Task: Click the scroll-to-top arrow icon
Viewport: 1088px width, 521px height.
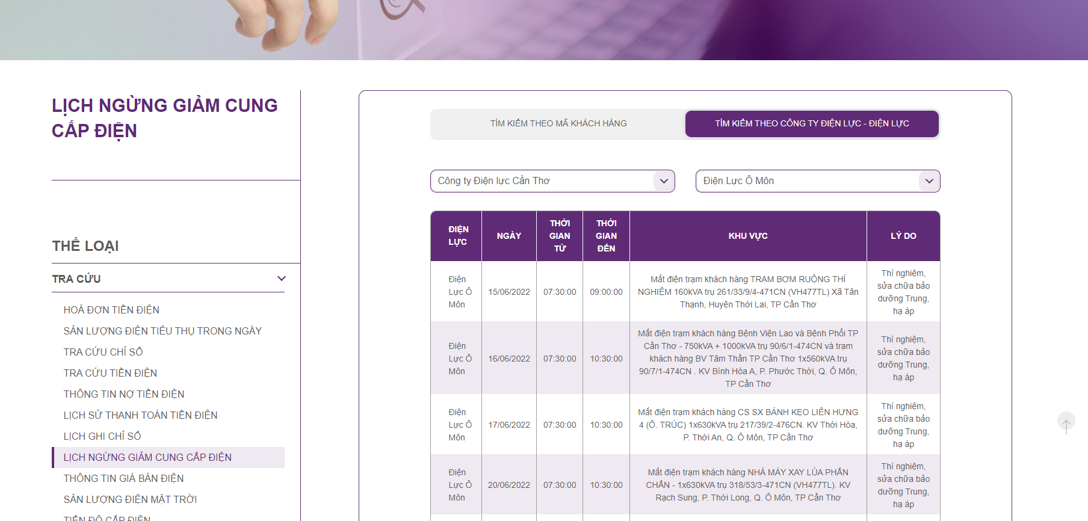Action: coord(1066,422)
